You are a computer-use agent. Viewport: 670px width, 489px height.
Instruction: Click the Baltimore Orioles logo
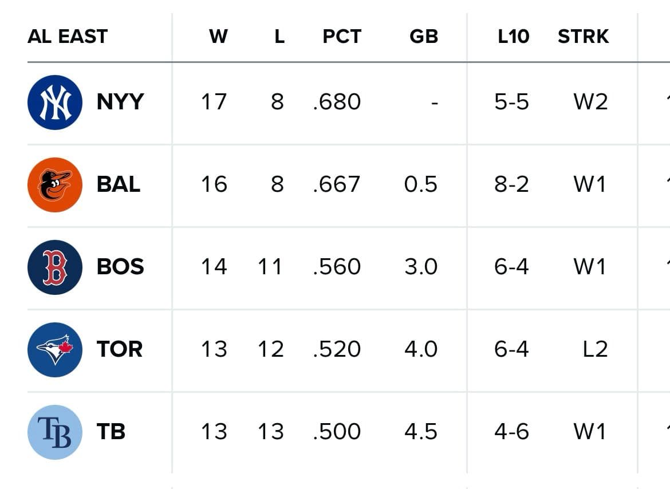[x=55, y=185]
